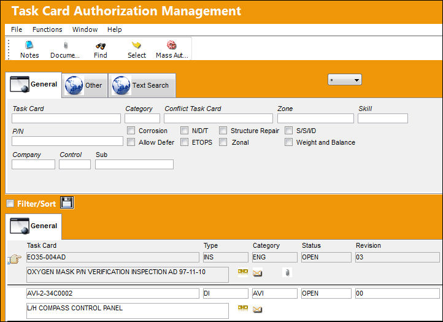Check the Zonal checkbox

(223, 142)
